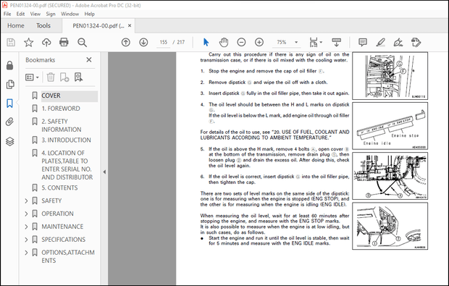Switch to the Home tab
449x286 pixels.
16,26
